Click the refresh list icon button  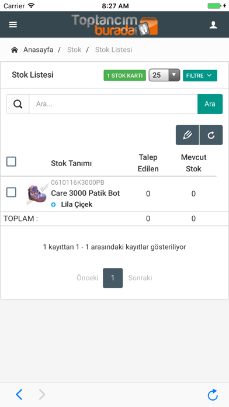[211, 135]
